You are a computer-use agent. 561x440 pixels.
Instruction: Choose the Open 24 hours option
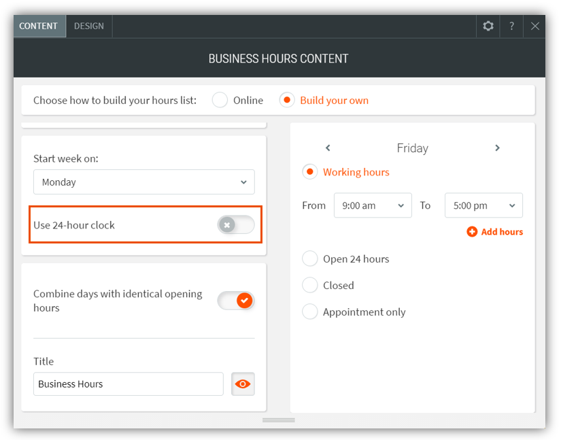pyautogui.click(x=310, y=259)
